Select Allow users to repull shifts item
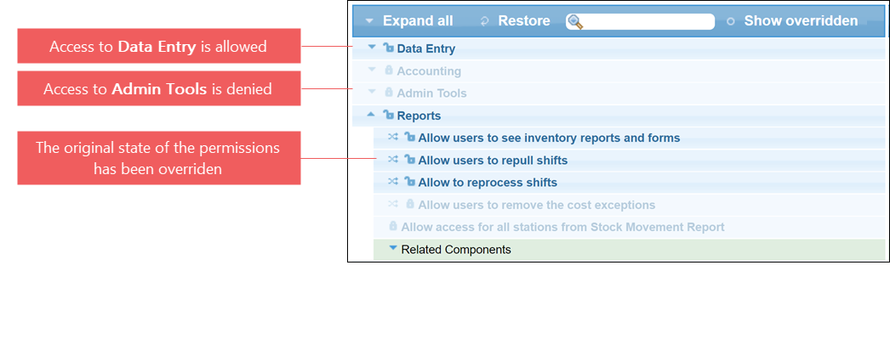Viewport: 890px width, 350px height. 493,161
